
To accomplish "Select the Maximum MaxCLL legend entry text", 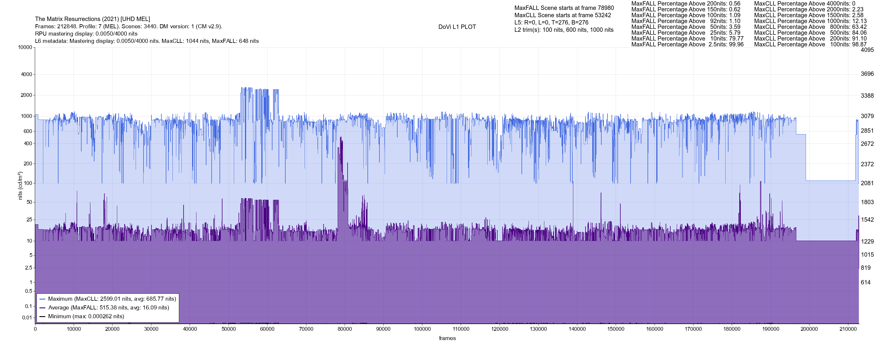I will (x=112, y=299).
